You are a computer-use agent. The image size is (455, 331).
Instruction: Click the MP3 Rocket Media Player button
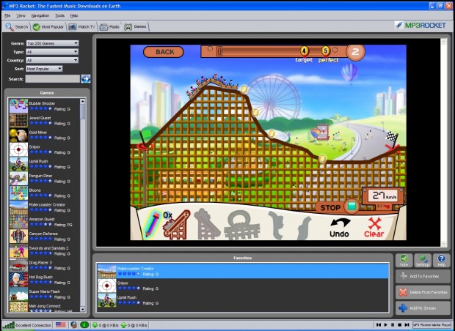click(432, 325)
